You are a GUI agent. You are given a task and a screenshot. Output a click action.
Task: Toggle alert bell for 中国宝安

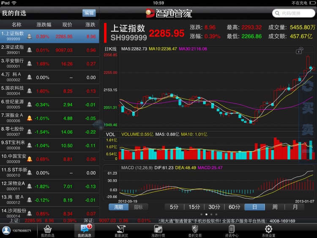(30, 159)
